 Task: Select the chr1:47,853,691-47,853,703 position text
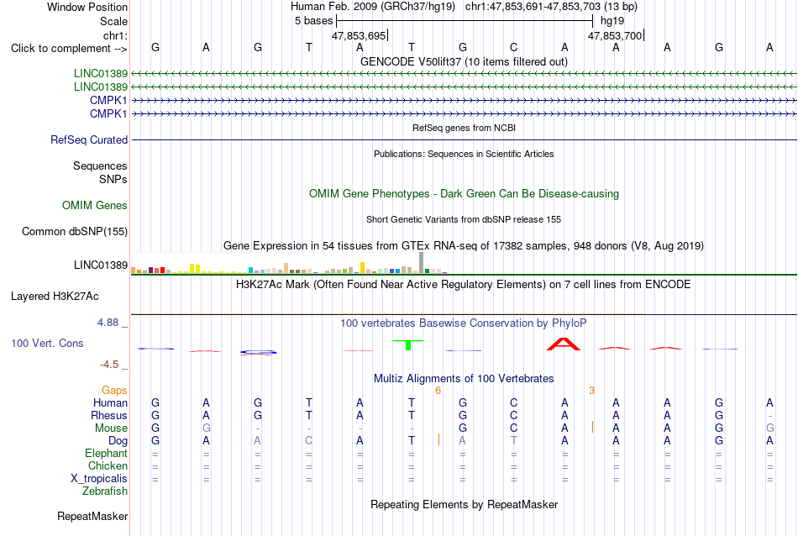coord(551,7)
